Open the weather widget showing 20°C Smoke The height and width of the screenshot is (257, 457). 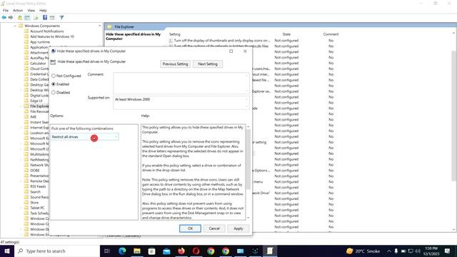pos(363,251)
